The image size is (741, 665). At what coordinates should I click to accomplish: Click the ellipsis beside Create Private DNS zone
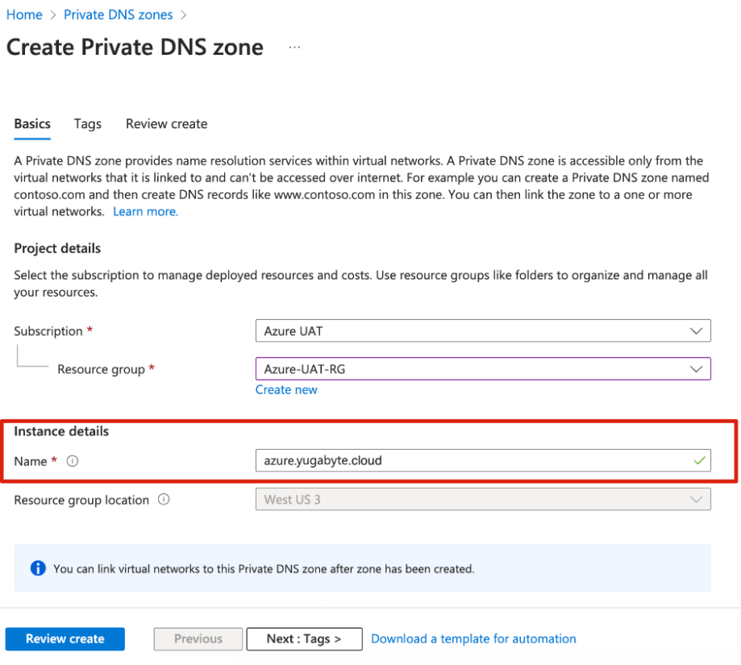click(x=293, y=47)
